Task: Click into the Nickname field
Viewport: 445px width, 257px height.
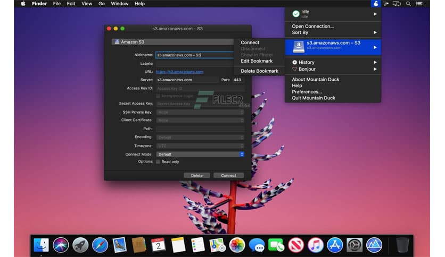Action: click(195, 55)
